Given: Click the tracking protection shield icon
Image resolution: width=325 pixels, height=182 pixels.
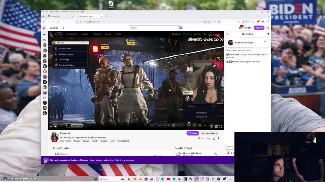Looking at the screenshot, I should tap(77, 22).
